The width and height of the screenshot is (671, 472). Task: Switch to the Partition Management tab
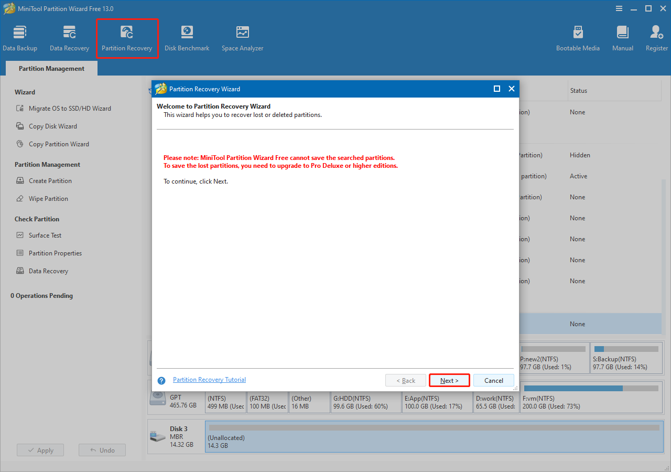pos(51,68)
